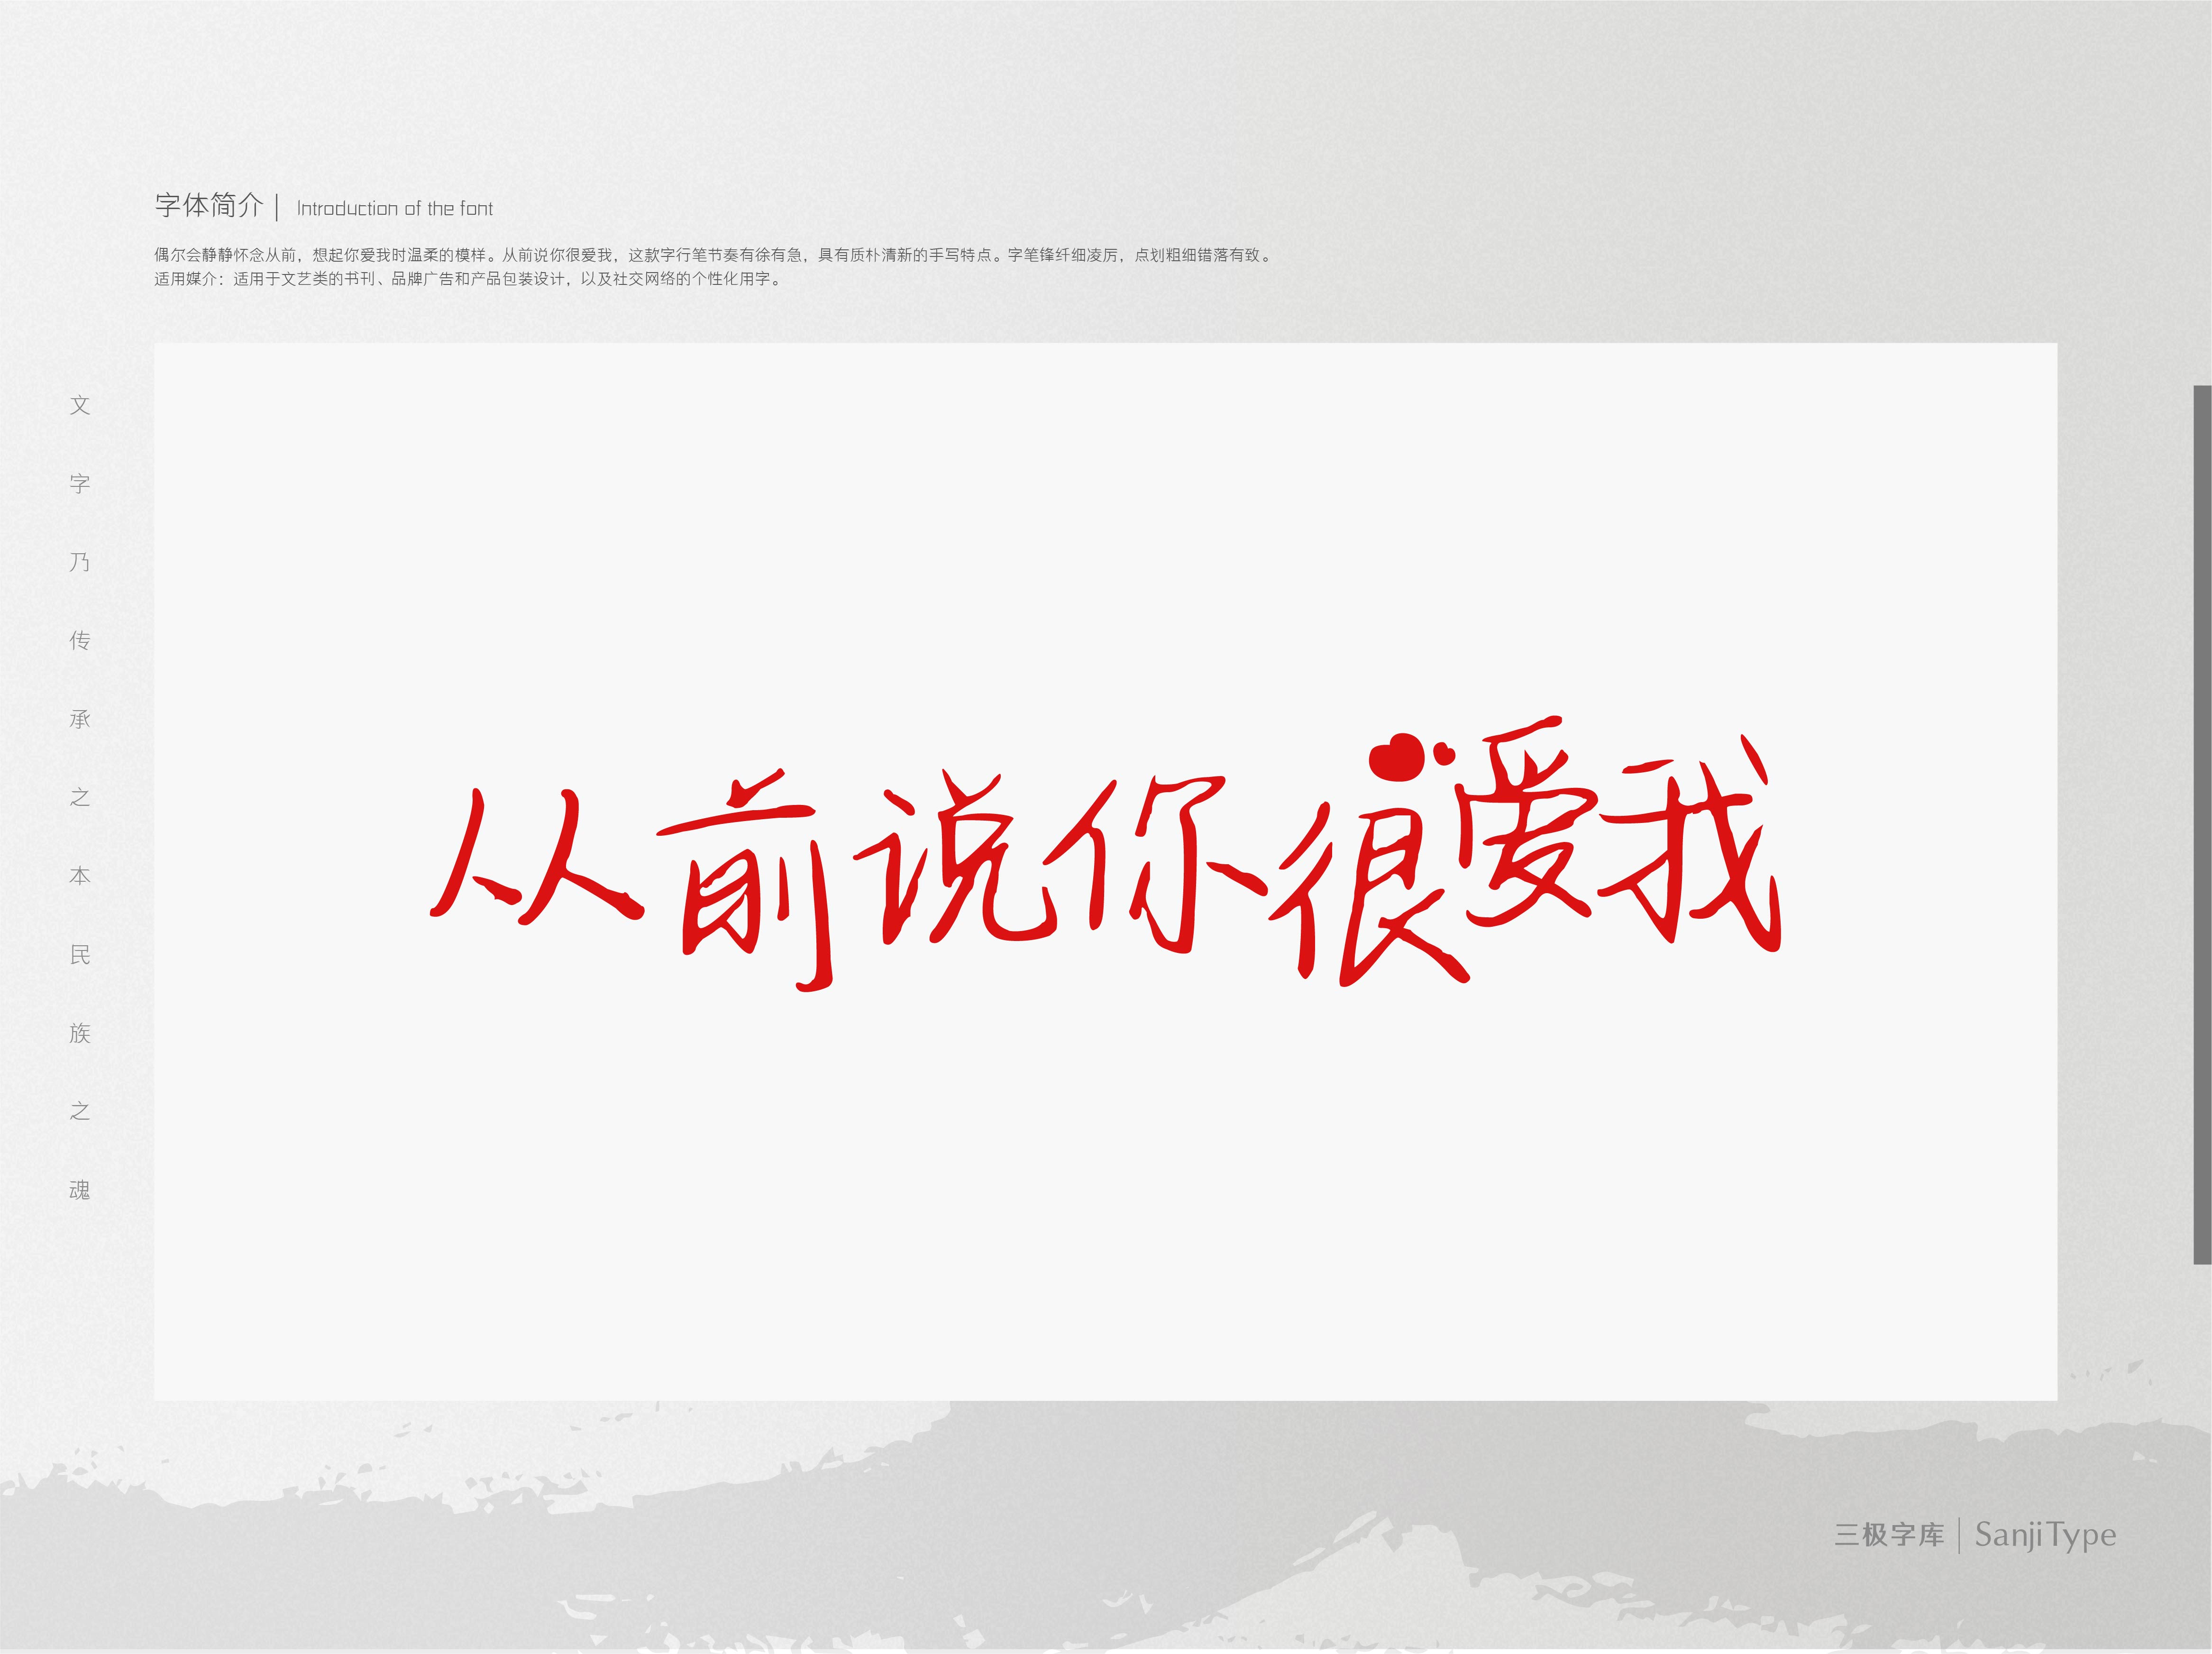Click the vertical scrollbar on right edge
The width and height of the screenshot is (2212, 1654).
[2202, 824]
